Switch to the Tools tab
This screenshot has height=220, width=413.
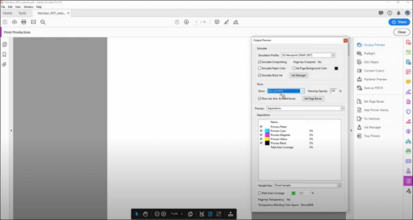click(22, 13)
